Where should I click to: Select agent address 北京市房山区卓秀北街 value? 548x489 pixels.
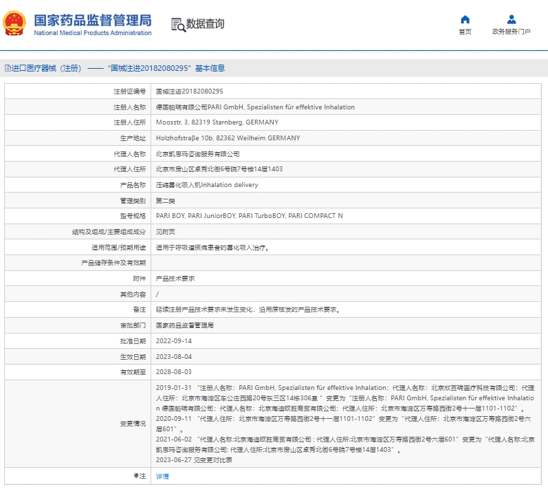[x=219, y=169]
